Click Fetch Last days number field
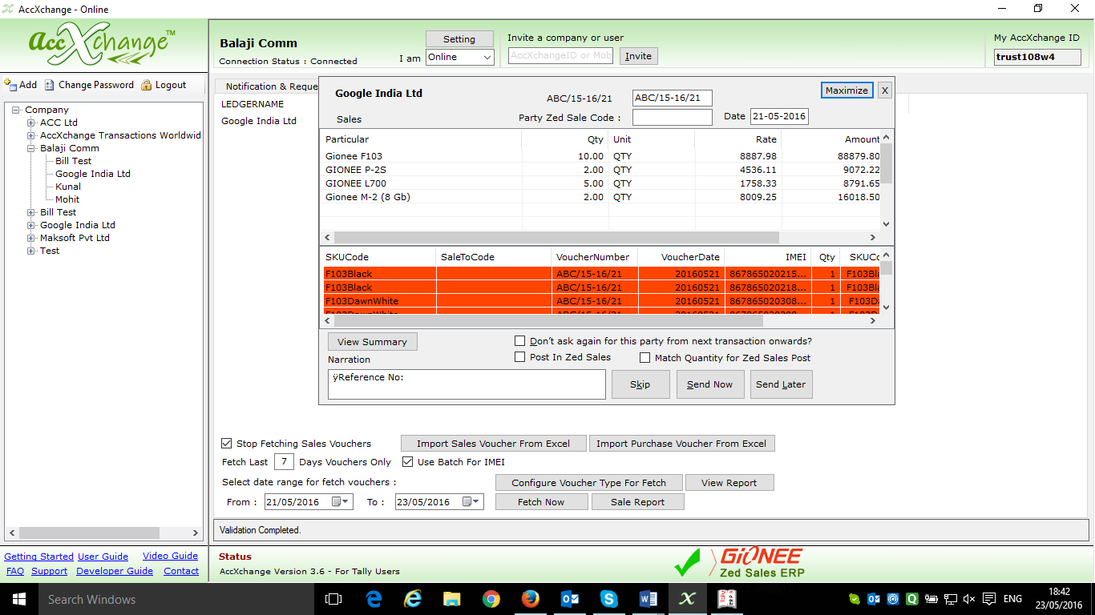The image size is (1095, 615). (x=284, y=462)
